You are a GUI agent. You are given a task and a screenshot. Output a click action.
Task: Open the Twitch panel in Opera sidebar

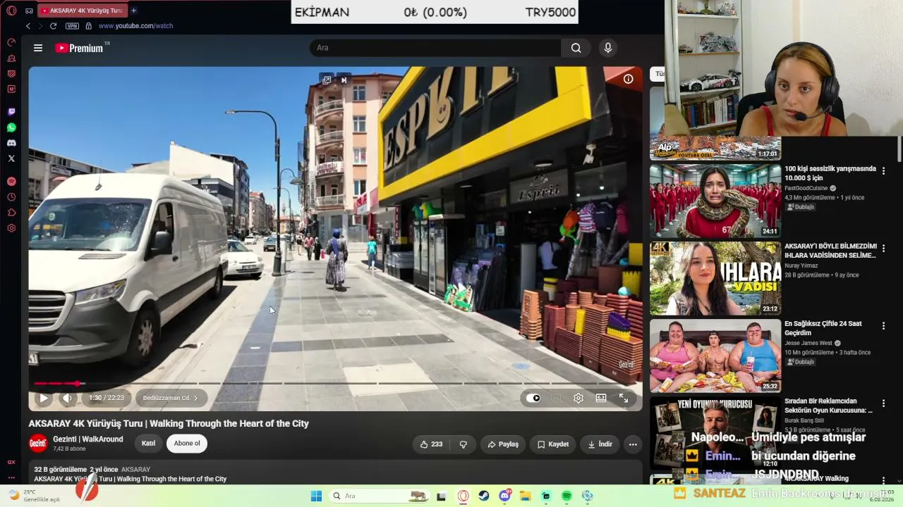tap(11, 112)
